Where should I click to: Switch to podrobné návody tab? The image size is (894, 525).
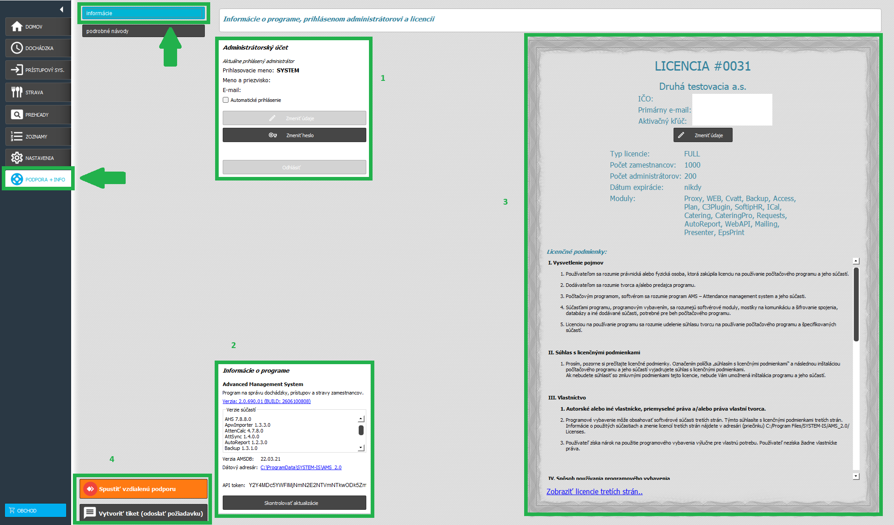(144, 31)
